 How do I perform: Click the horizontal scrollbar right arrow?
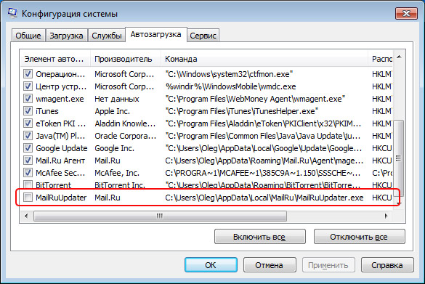pyautogui.click(x=386, y=216)
